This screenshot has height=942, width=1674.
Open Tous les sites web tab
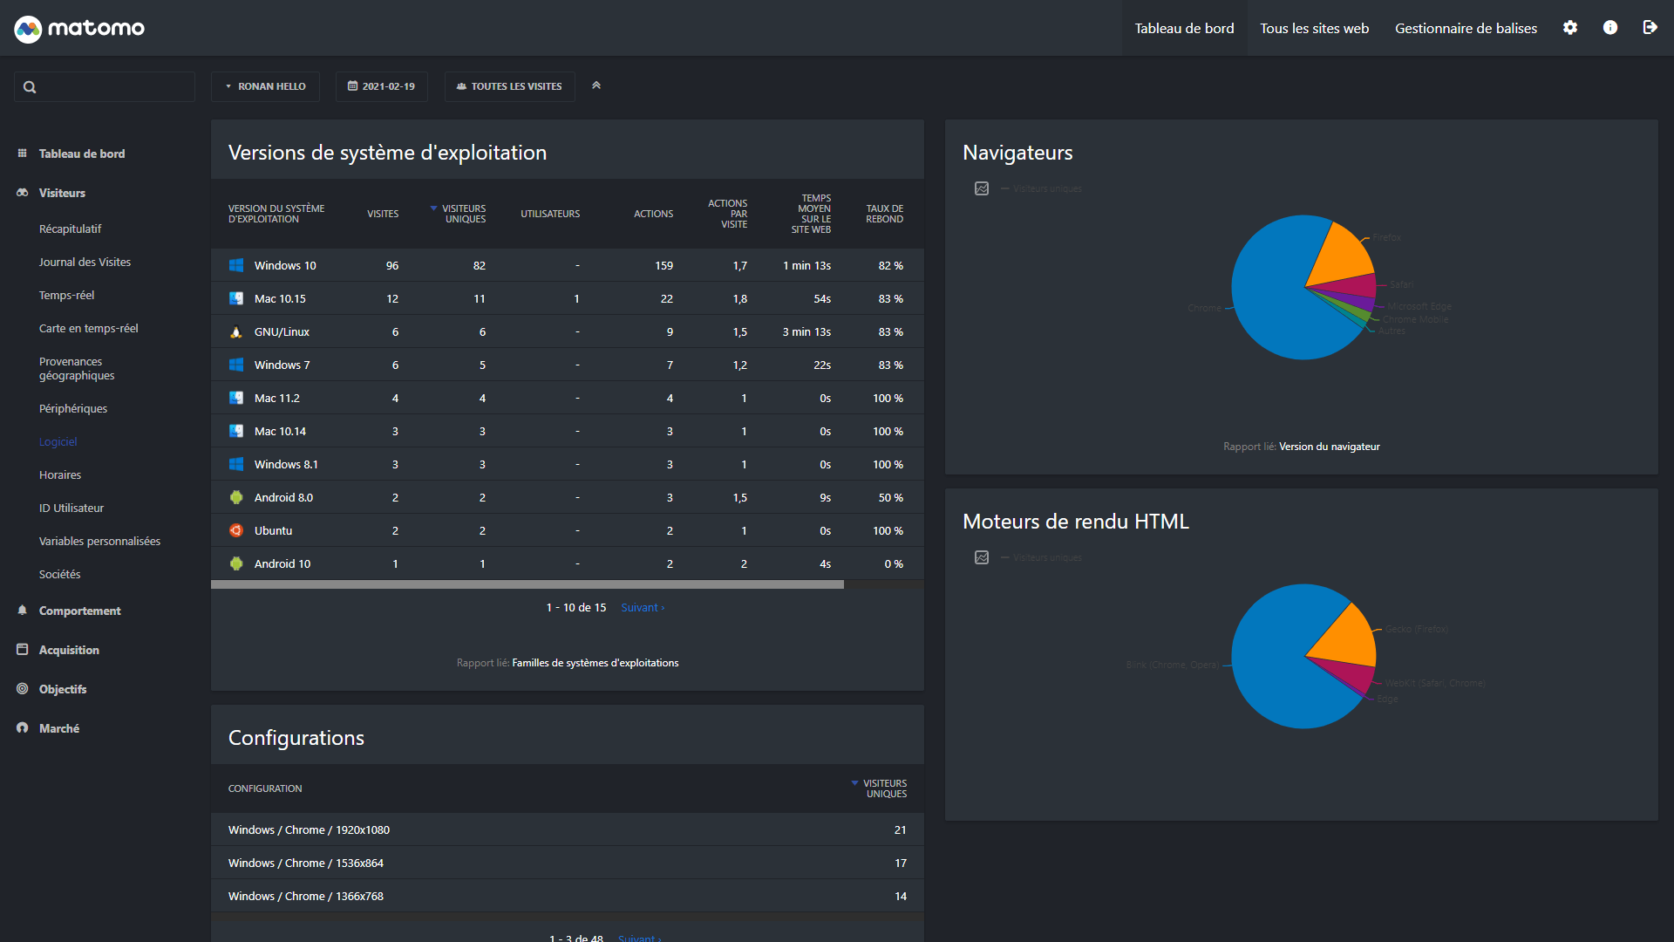click(x=1314, y=28)
